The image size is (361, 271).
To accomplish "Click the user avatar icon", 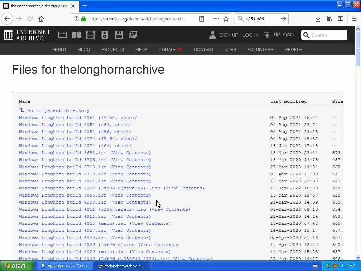I will click(213, 35).
